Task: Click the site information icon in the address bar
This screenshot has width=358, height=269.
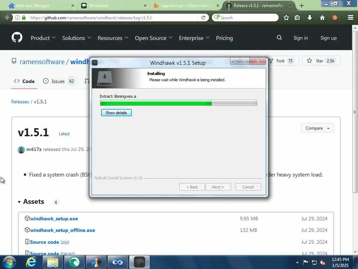Action: pos(17,18)
